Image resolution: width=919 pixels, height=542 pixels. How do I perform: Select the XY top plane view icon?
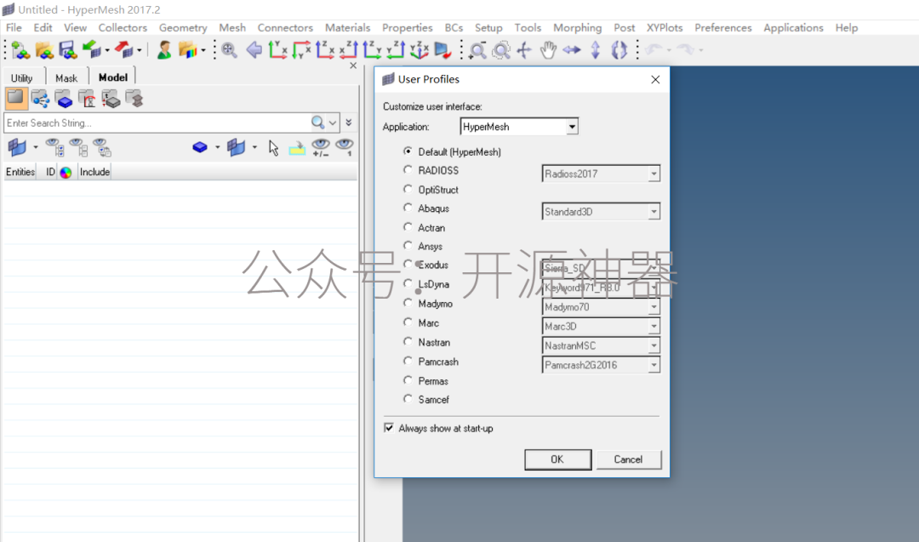[277, 50]
